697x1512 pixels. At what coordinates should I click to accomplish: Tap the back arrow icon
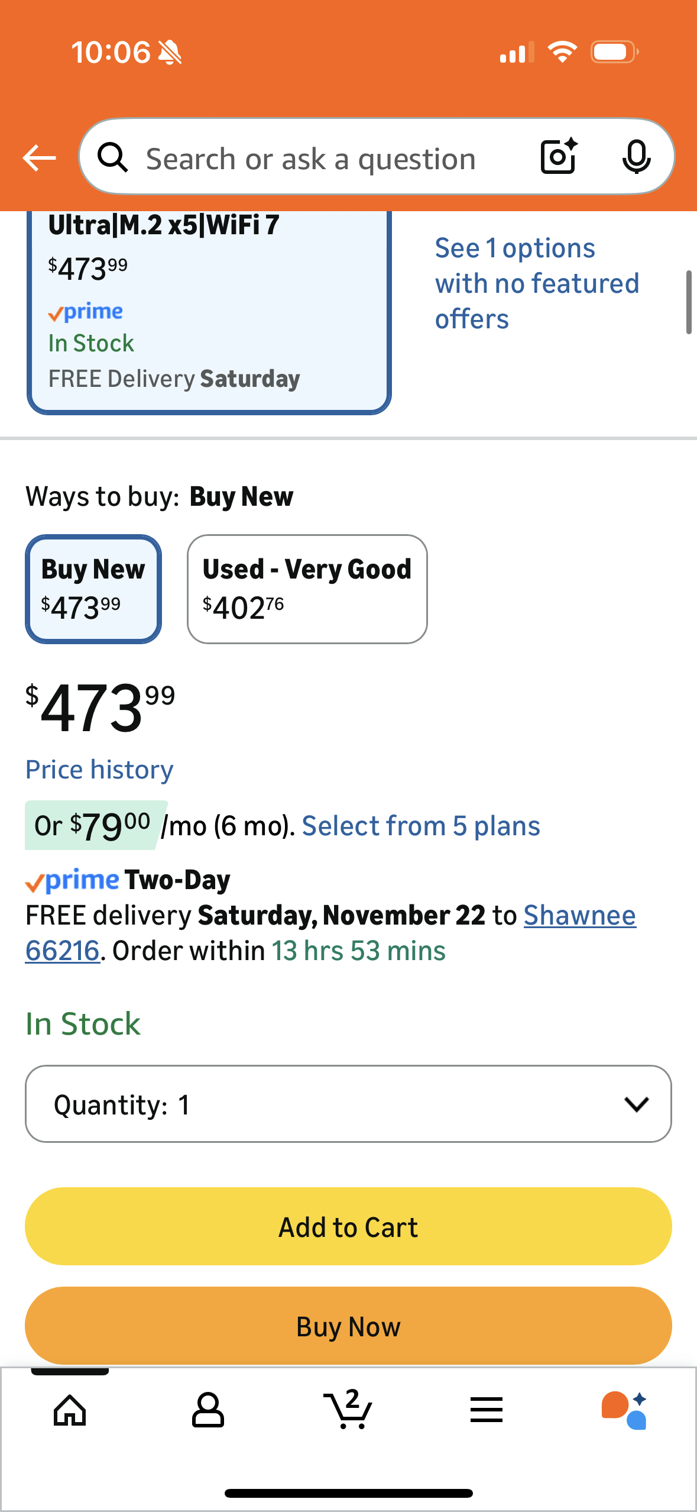point(39,158)
